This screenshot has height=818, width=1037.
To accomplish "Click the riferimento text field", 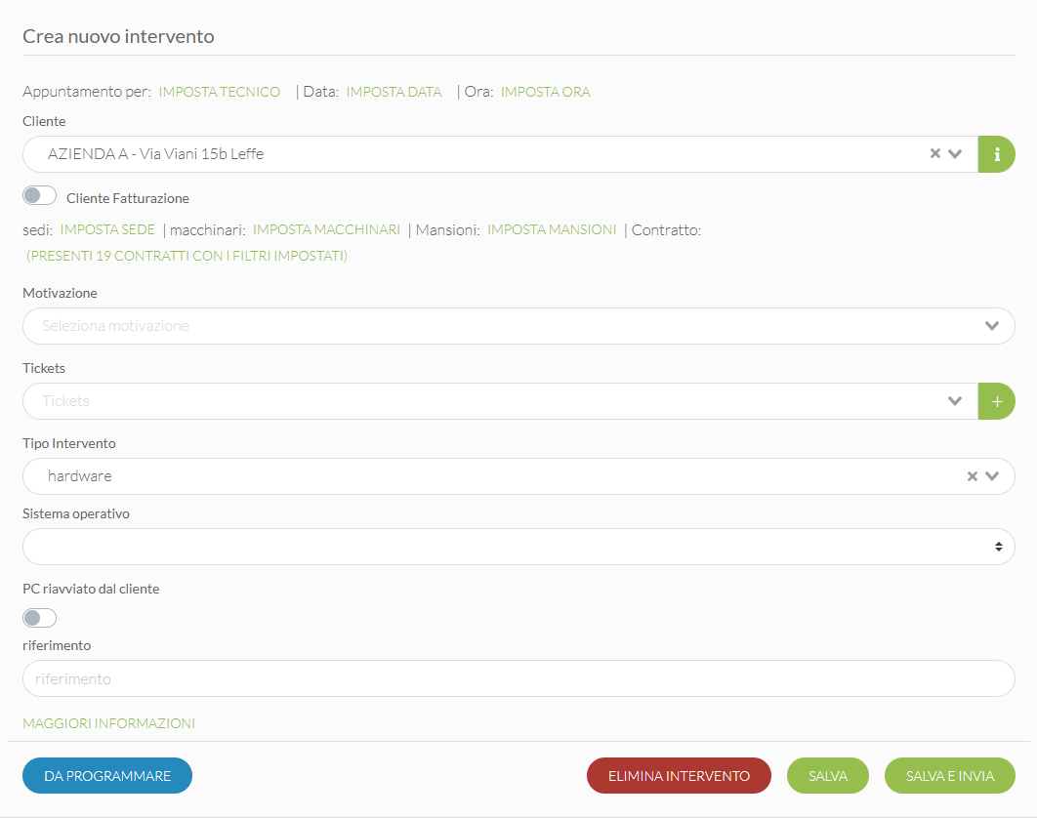I will pyautogui.click(x=518, y=678).
